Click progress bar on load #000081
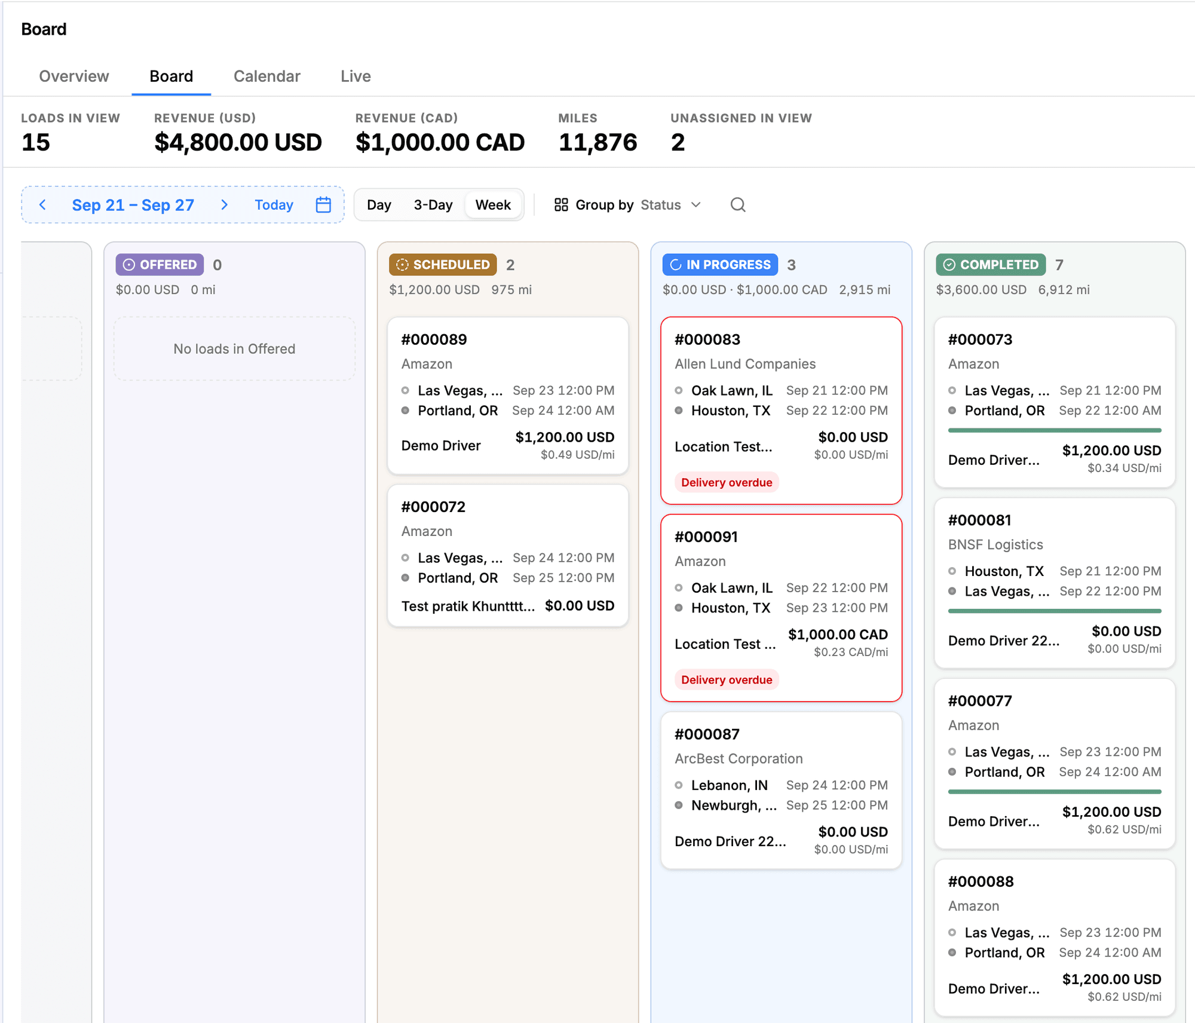The image size is (1195, 1023). coord(1055,611)
